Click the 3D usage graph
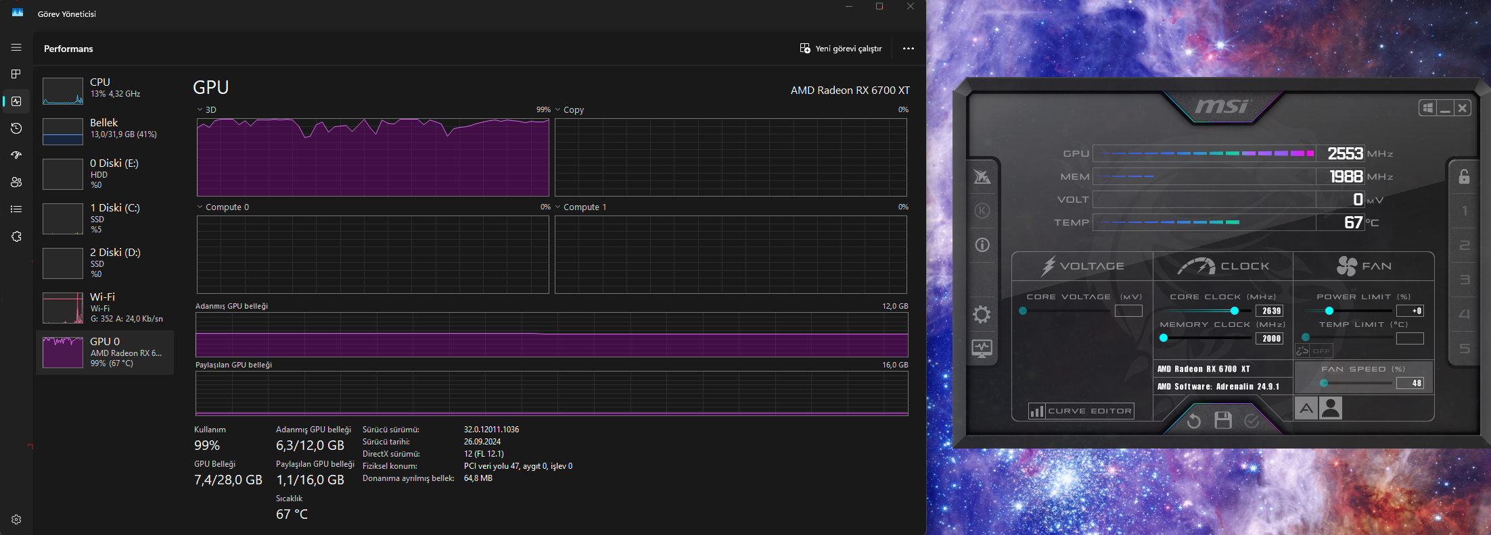The height and width of the screenshot is (535, 1491). click(x=373, y=157)
